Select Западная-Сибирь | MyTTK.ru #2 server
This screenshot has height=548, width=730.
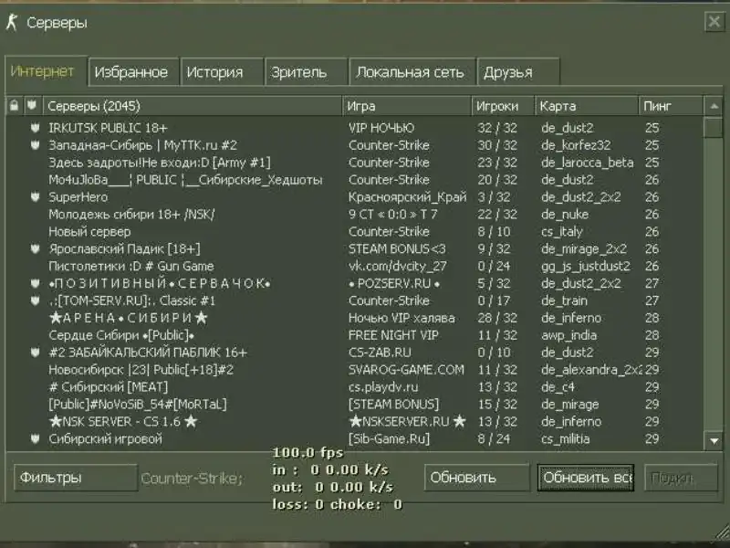pyautogui.click(x=354, y=145)
